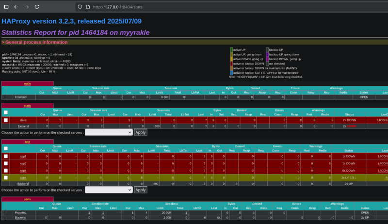Select the static server checkbox
The width and height of the screenshot is (388, 224).
pos(6,120)
